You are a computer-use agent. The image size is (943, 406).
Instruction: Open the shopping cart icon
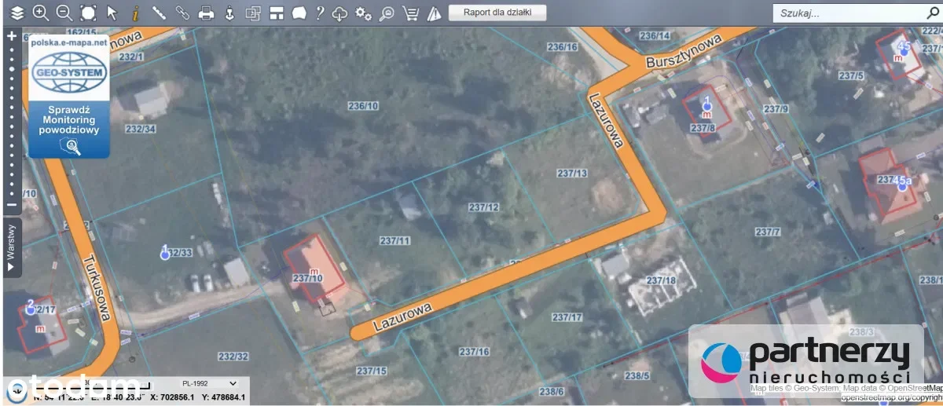tap(410, 13)
